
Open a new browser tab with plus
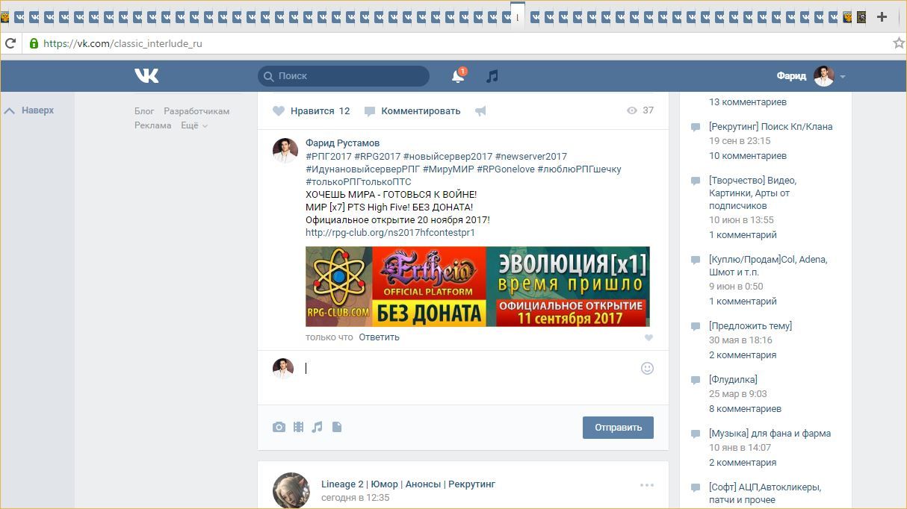coord(882,16)
